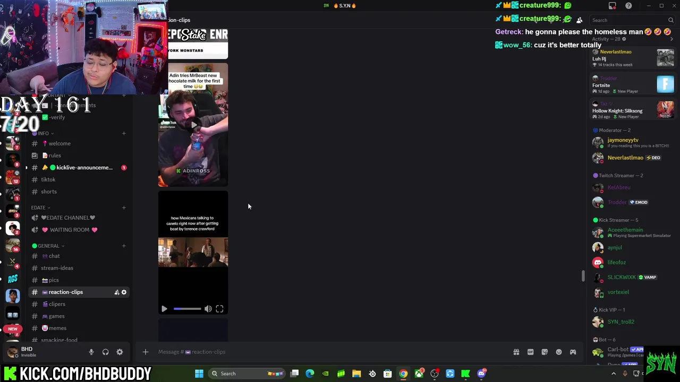Play the Adin Ross MrBeast milk clip
680x382 pixels.
tap(193, 125)
